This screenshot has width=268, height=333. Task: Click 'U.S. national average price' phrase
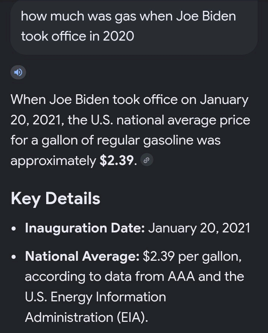pos(170,120)
